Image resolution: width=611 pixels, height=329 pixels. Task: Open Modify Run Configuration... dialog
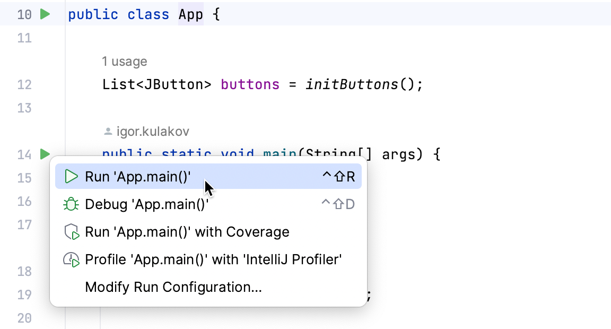pyautogui.click(x=208, y=287)
